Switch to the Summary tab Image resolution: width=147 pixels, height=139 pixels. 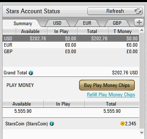tap(23, 23)
